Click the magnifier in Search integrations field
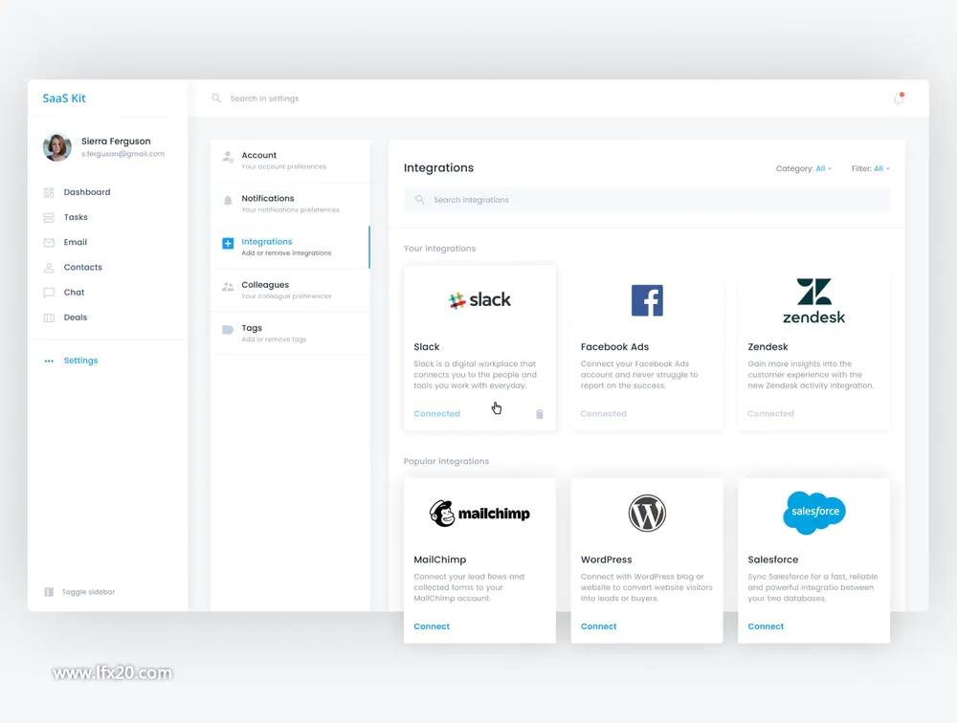957x723 pixels. (x=420, y=200)
